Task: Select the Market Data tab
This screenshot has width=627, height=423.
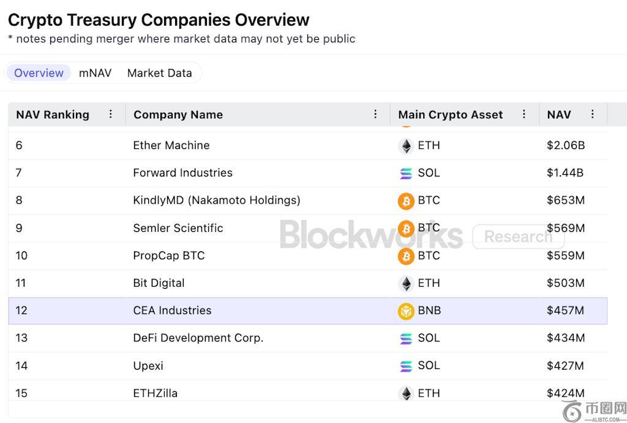Action: coord(159,73)
